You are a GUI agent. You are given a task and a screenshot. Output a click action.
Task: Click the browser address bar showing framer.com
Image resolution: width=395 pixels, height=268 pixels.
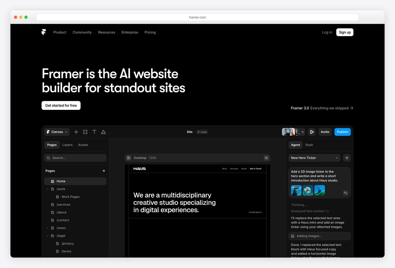click(197, 17)
